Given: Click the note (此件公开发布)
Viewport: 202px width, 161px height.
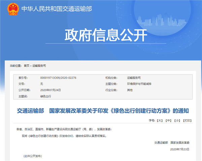Looking at the screenshot, I should click(33, 156).
